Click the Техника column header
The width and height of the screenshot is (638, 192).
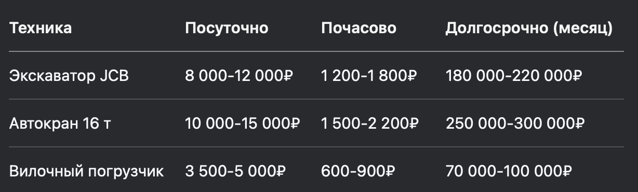[41, 29]
